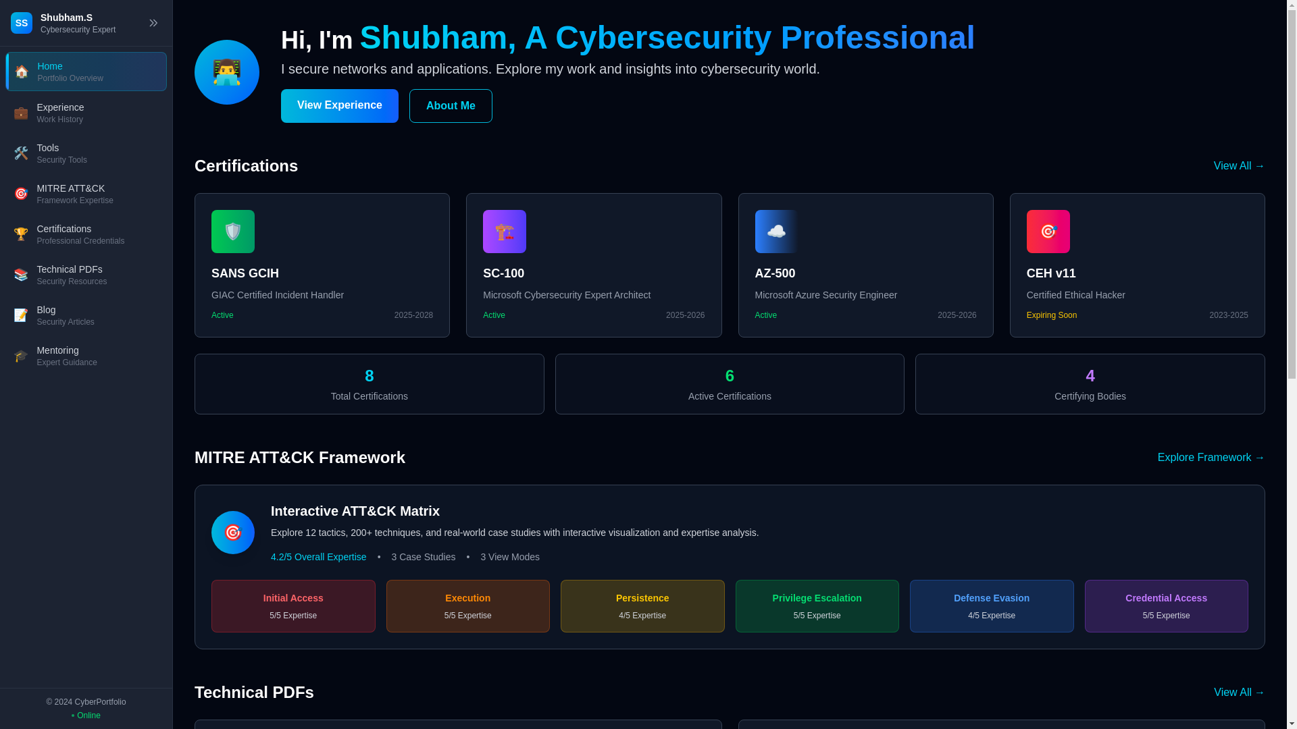
Task: Go to Tools Security Tools page
Action: point(86,153)
